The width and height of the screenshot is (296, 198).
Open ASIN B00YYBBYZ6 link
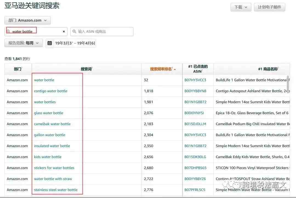[x=195, y=179]
